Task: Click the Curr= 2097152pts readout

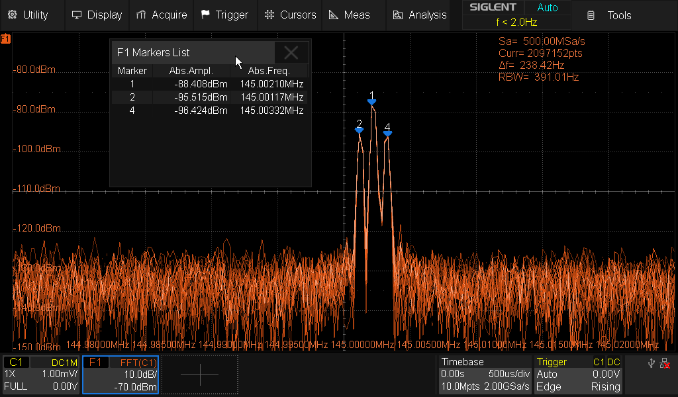Action: click(540, 54)
